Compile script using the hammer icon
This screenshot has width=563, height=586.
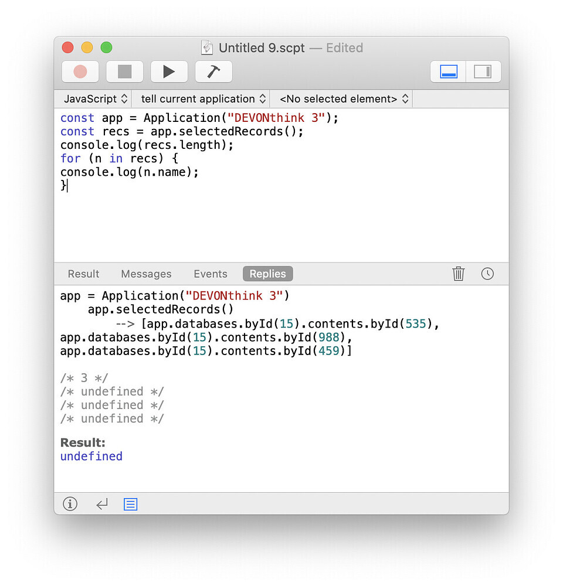point(213,71)
